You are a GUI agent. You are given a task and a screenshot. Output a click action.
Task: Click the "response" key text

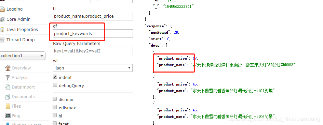click(156, 26)
